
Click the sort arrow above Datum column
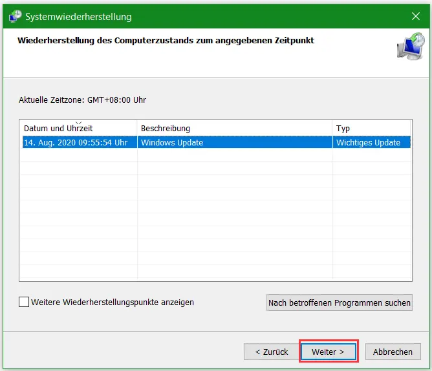pyautogui.click(x=78, y=122)
